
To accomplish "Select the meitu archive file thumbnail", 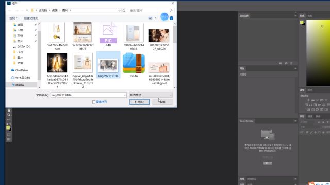I will click(x=134, y=63).
